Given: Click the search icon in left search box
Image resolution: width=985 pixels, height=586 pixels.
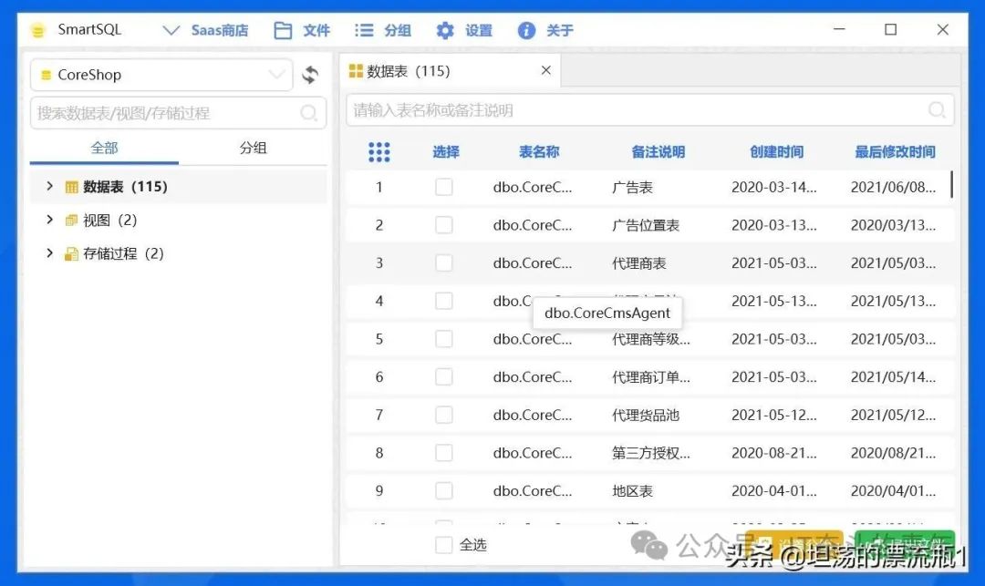Looking at the screenshot, I should pos(308,113).
